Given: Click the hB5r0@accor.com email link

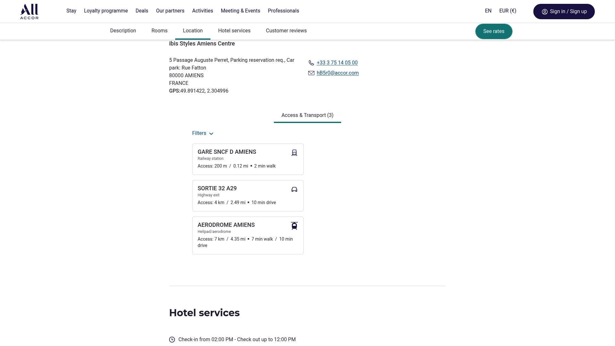Looking at the screenshot, I should [338, 73].
